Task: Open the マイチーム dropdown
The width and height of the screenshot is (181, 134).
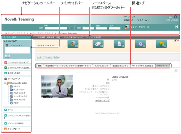Action: coord(143,20)
